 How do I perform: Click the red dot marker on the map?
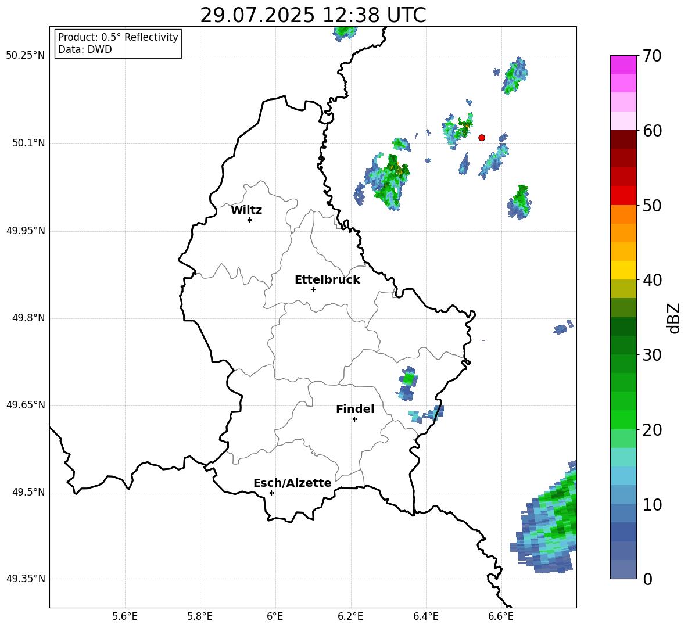click(482, 138)
